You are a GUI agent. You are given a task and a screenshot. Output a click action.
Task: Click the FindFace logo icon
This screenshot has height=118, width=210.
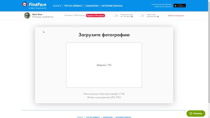coord(25,4)
